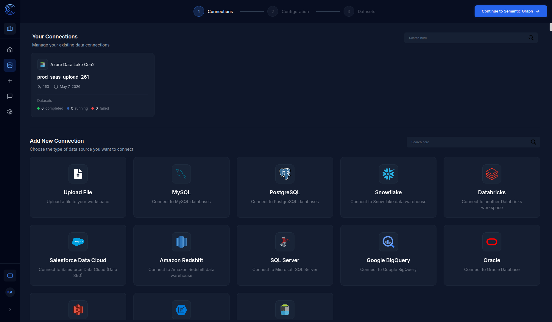Click the 0 completed datasets status
Viewport: 552px width, 322px height.
point(50,108)
